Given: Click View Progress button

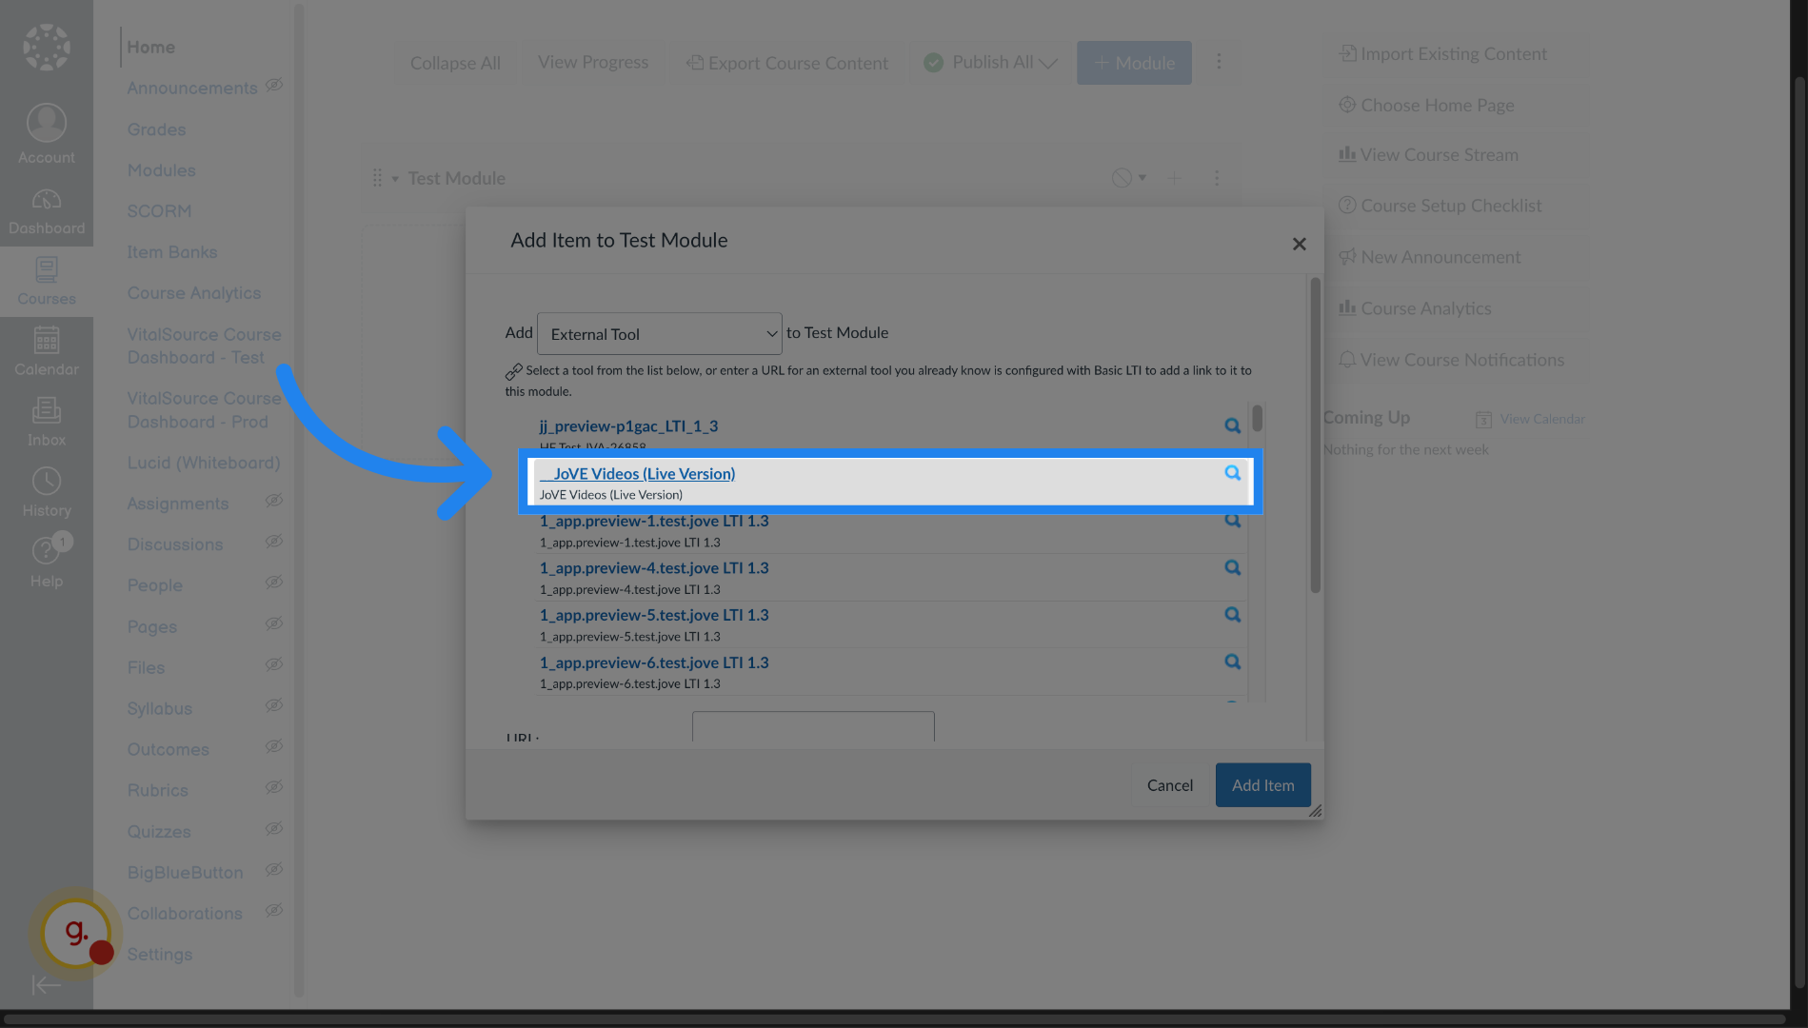Looking at the screenshot, I should tap(592, 62).
